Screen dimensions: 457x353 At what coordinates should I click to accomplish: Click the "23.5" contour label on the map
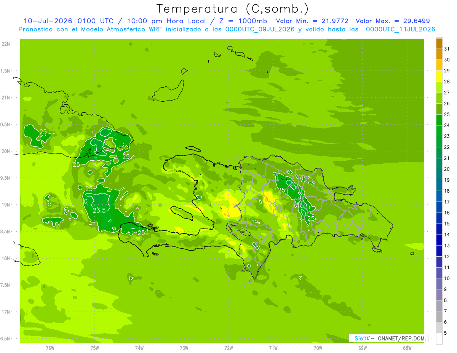99,210
